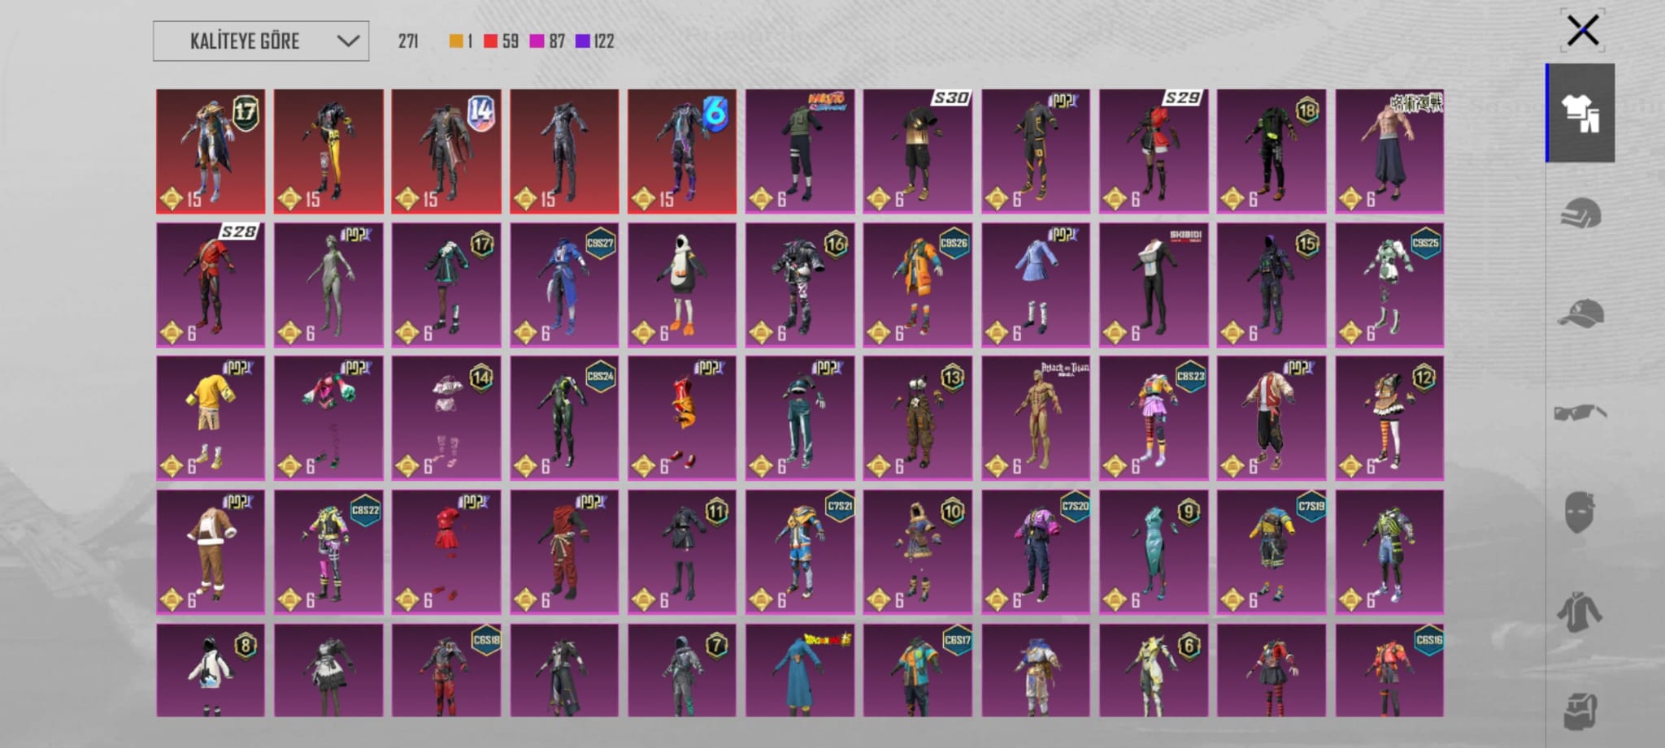Select the outfit with 18 badge
Screen dimensions: 1665x748
[x=1272, y=151]
